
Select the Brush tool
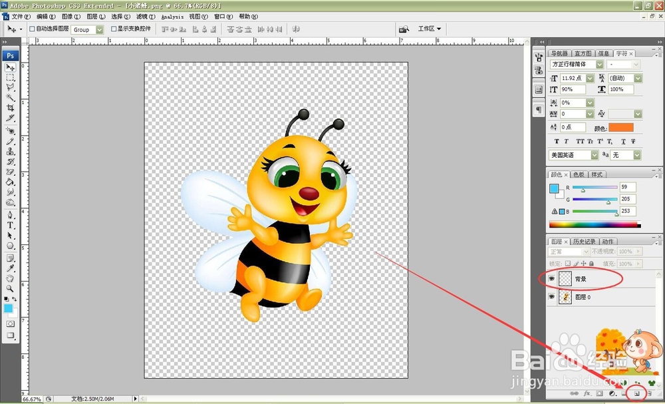pyautogui.click(x=10, y=141)
